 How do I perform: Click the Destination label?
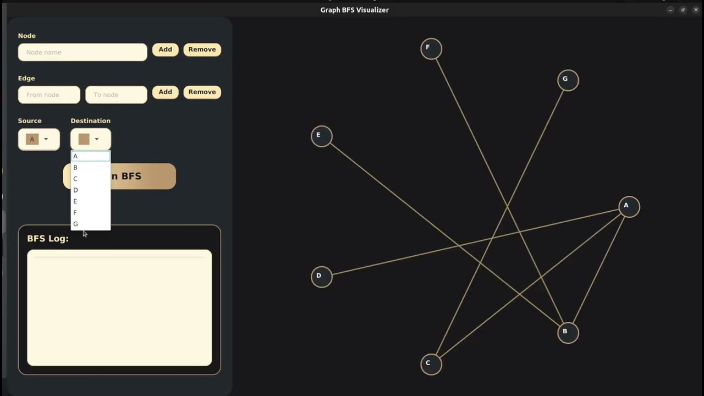click(x=90, y=120)
